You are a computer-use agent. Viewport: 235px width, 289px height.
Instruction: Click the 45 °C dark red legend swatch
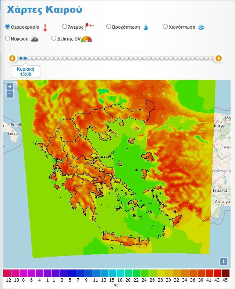point(225,273)
